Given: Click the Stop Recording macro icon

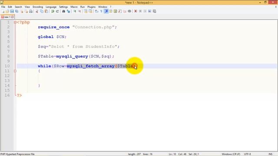Looking at the screenshot, I should click(x=140, y=11).
